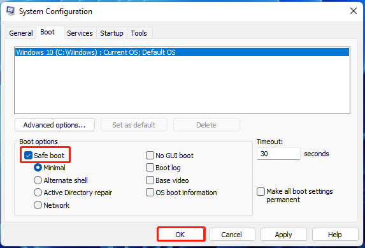Go to the Startup tab
This screenshot has height=248, width=365.
coord(111,33)
